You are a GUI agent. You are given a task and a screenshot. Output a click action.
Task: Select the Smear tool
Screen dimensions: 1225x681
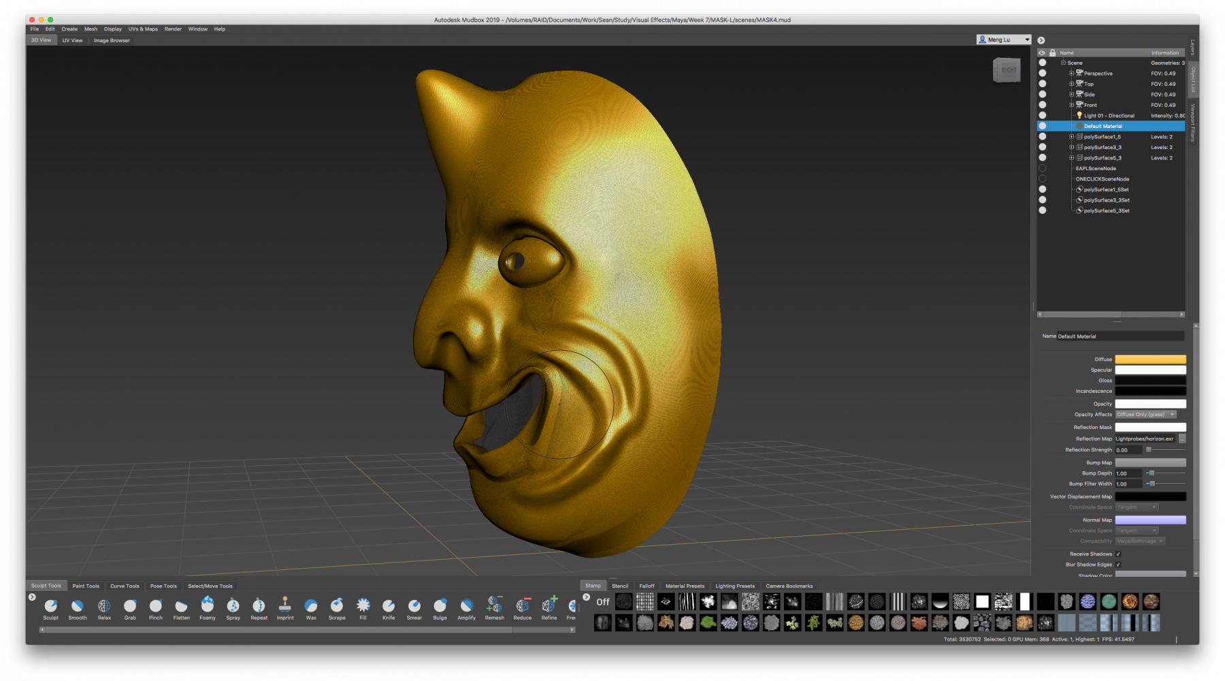[414, 607]
